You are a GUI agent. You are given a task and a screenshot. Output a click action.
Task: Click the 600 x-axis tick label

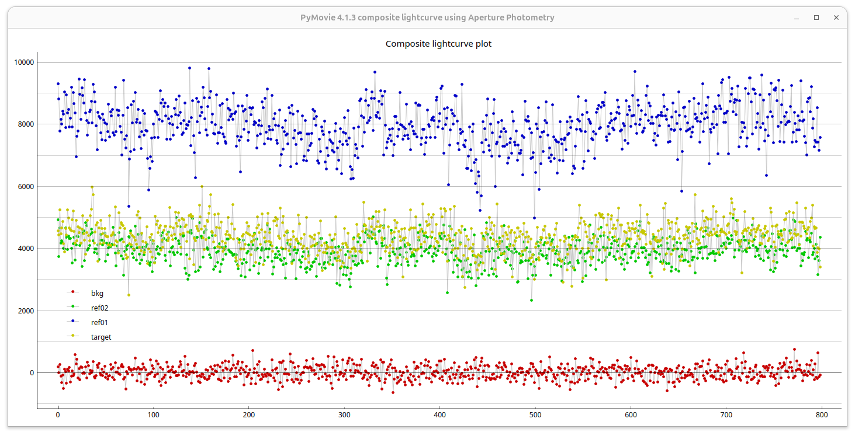(631, 415)
